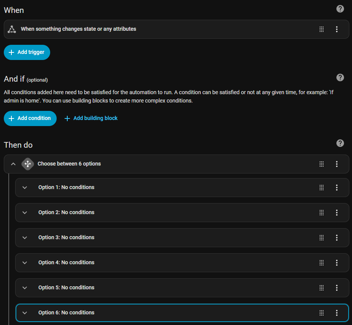Click the drag handle on Option 5
This screenshot has height=325, width=352.
(x=322, y=288)
